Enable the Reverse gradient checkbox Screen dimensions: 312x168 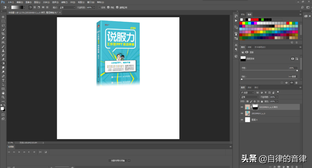click(99, 7)
